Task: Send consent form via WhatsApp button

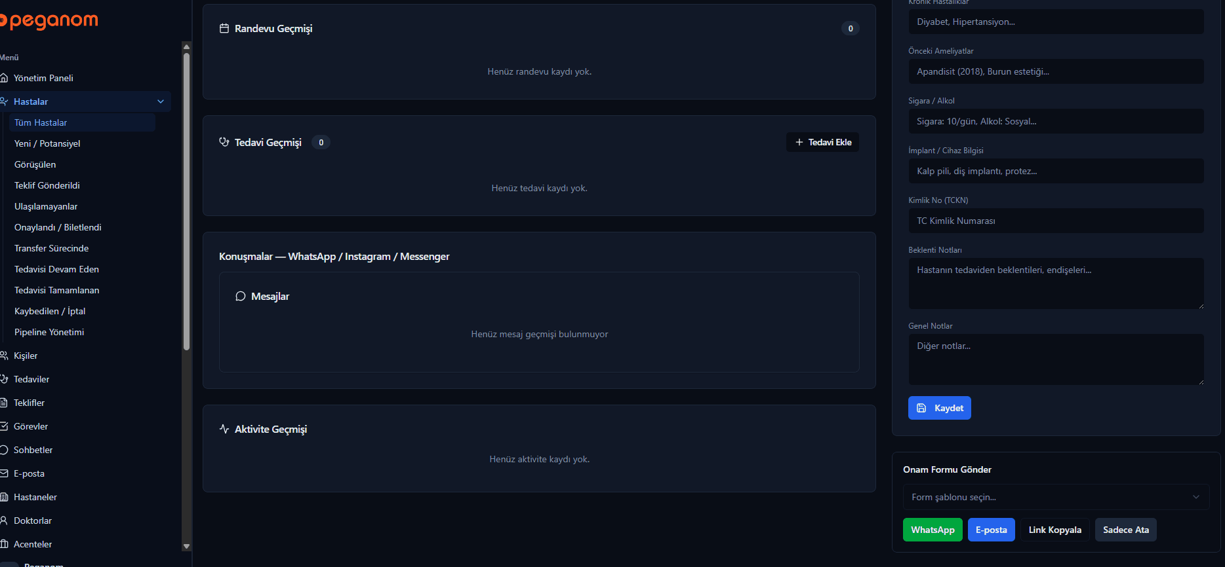Action: tap(933, 530)
